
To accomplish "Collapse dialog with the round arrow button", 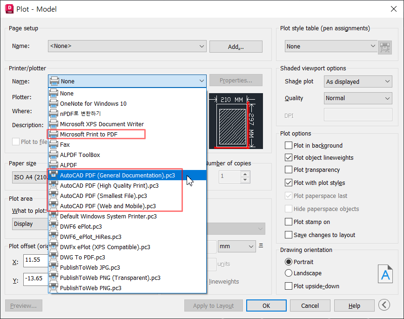I will click(x=384, y=305).
